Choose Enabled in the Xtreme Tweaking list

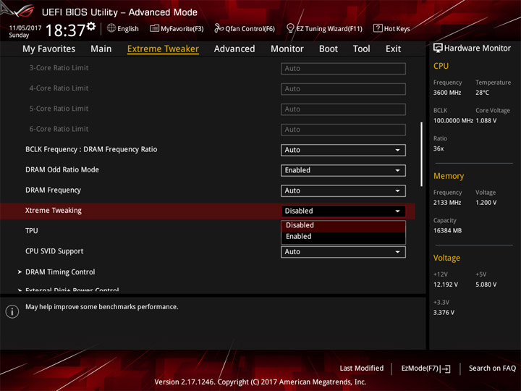[x=343, y=236]
